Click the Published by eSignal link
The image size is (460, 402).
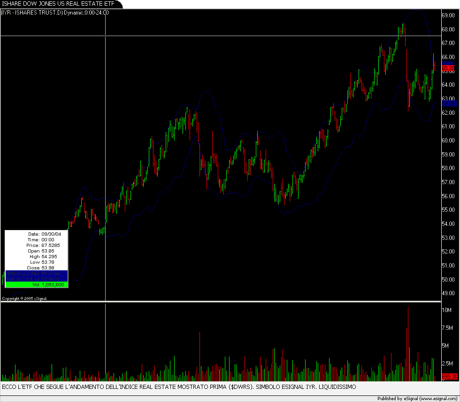pyautogui.click(x=417, y=399)
